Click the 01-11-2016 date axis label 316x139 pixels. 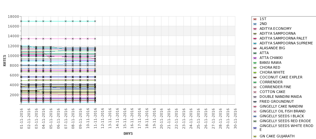click(22, 118)
